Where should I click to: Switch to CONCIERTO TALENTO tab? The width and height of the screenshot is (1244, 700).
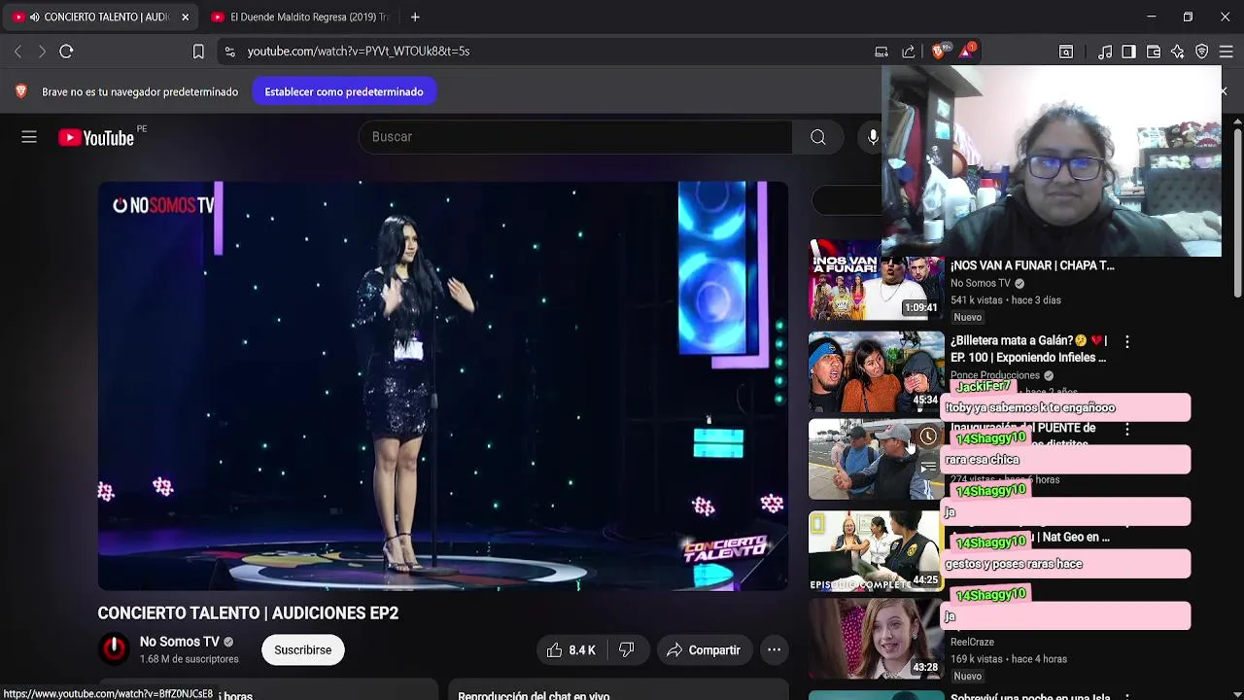pyautogui.click(x=101, y=17)
